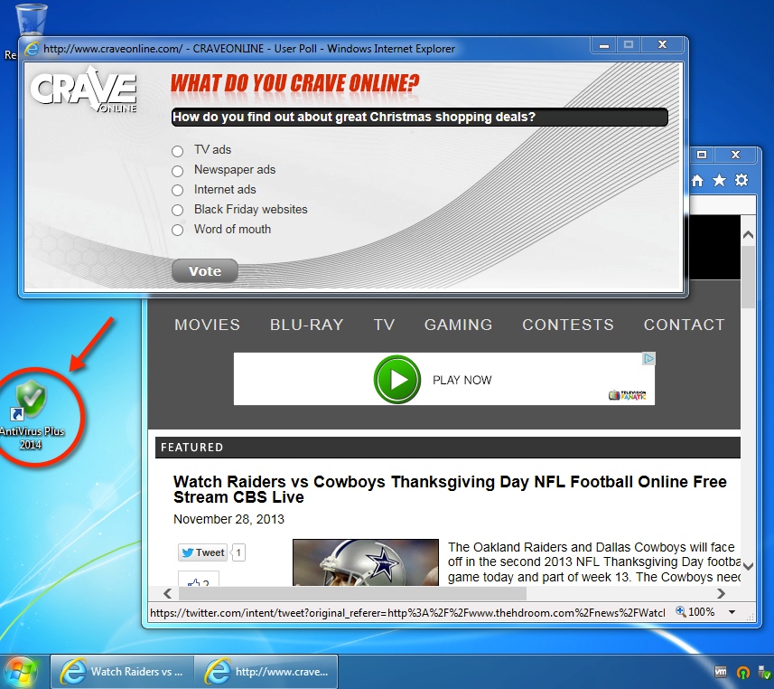Go to the BLU-RAY navigation item

[306, 325]
